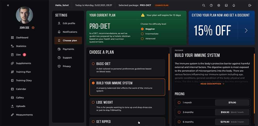Image resolution: width=258 pixels, height=126 pixels.
Task: Choose the Lose Weight plan radio
Action: 93,102
